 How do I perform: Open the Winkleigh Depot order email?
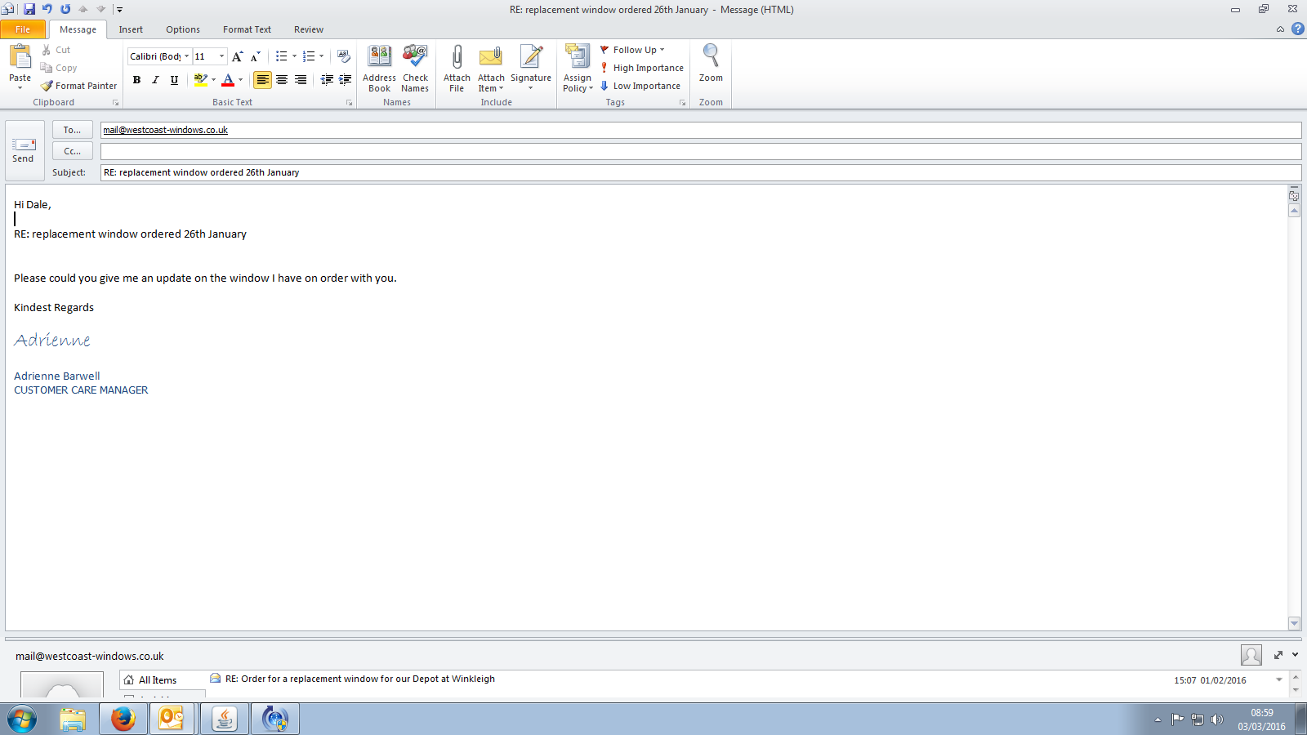point(360,679)
